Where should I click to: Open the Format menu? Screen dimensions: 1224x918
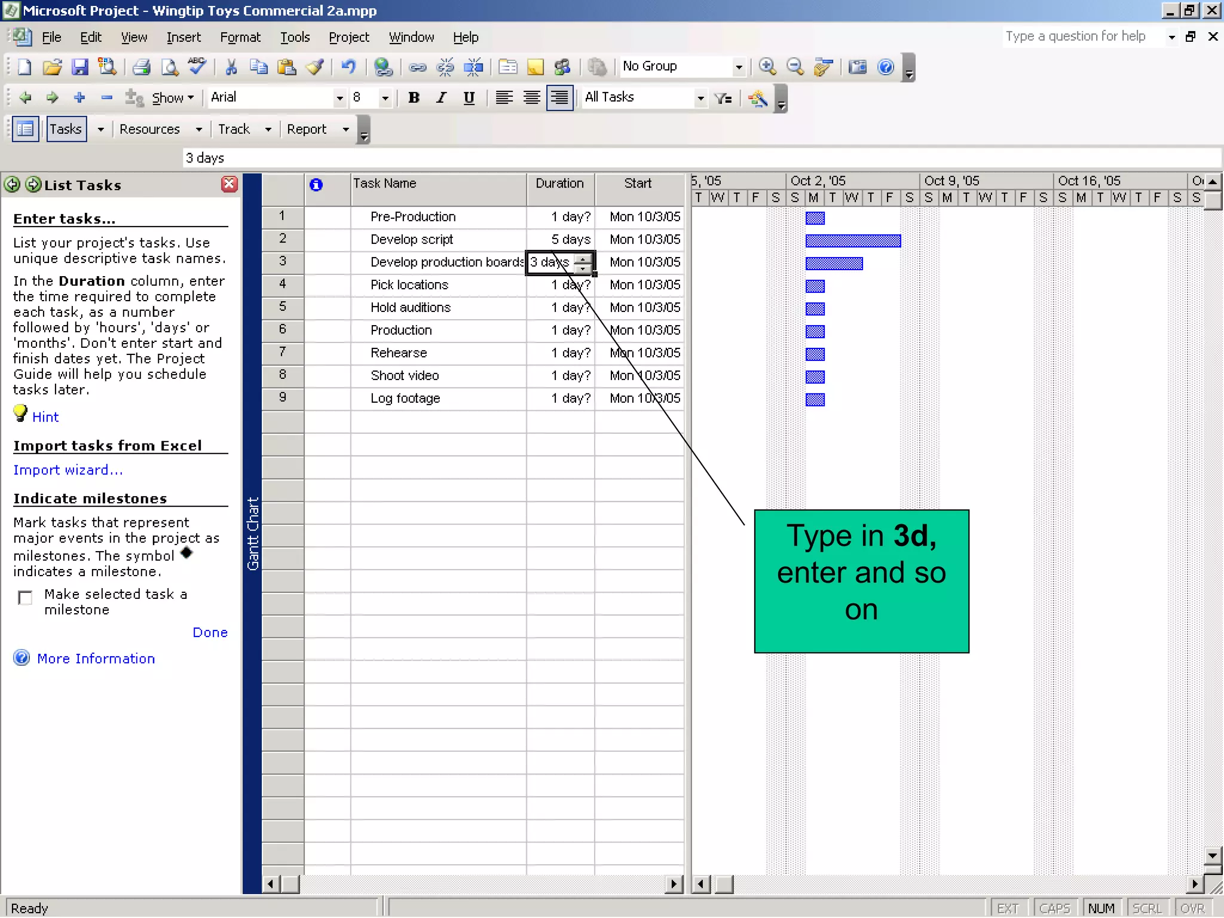click(240, 37)
